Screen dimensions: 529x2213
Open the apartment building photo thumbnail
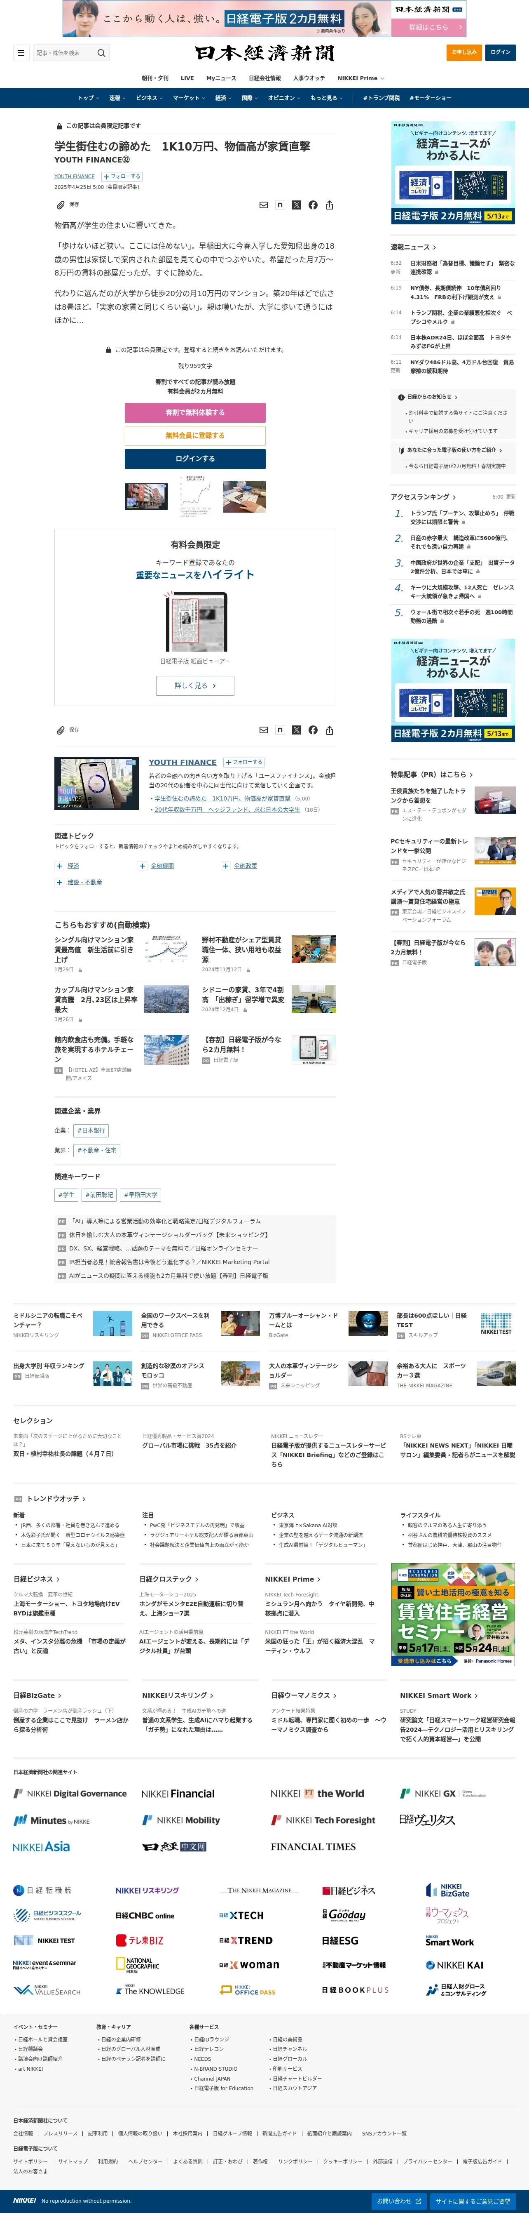pyautogui.click(x=146, y=496)
